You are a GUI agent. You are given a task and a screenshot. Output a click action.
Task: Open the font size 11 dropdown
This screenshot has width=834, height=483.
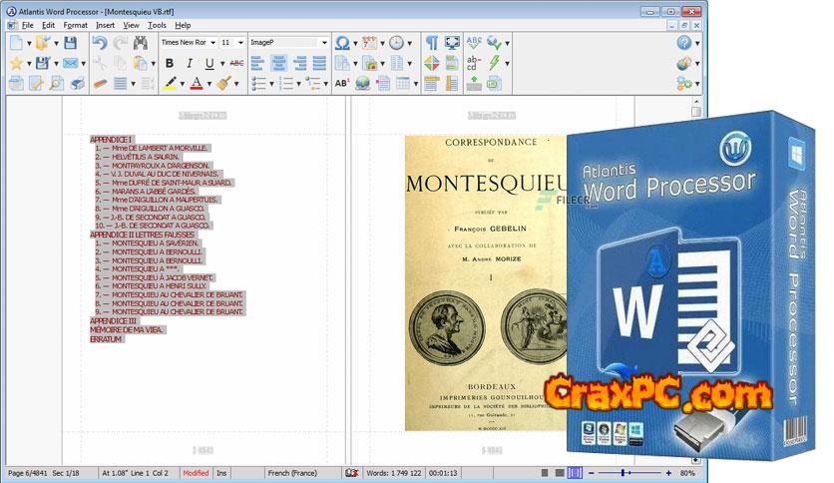click(239, 43)
